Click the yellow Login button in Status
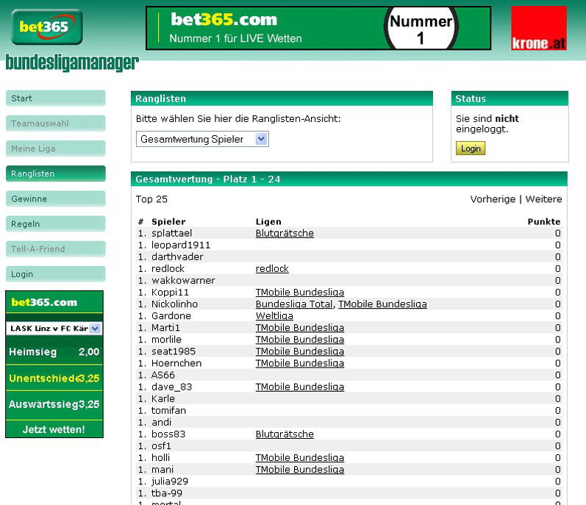The width and height of the screenshot is (586, 505). point(471,148)
